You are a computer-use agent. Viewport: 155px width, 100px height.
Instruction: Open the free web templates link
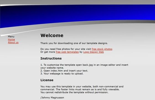tap(67, 52)
